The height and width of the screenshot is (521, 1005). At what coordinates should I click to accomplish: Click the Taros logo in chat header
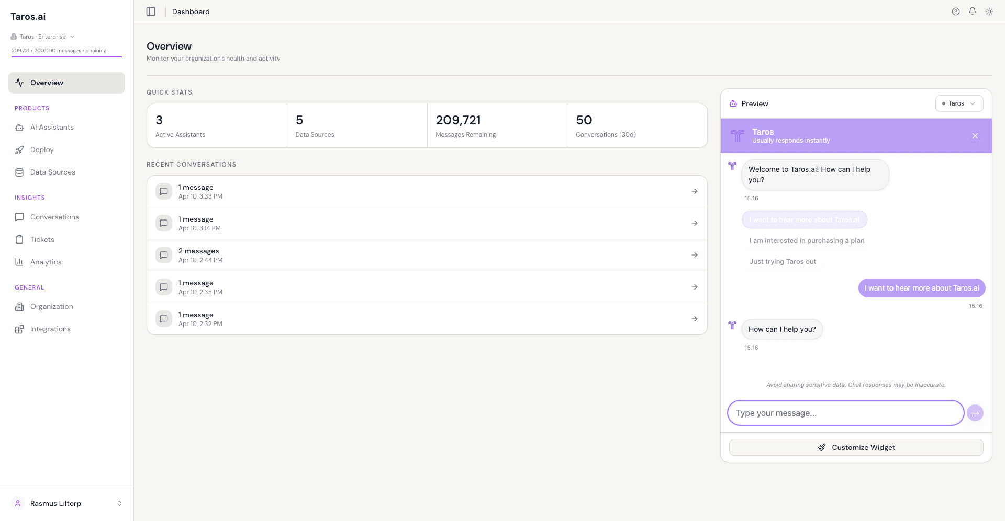click(x=738, y=136)
